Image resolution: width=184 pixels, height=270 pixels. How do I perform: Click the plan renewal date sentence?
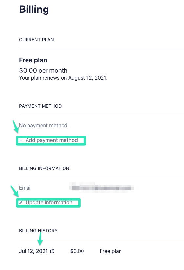tap(63, 78)
